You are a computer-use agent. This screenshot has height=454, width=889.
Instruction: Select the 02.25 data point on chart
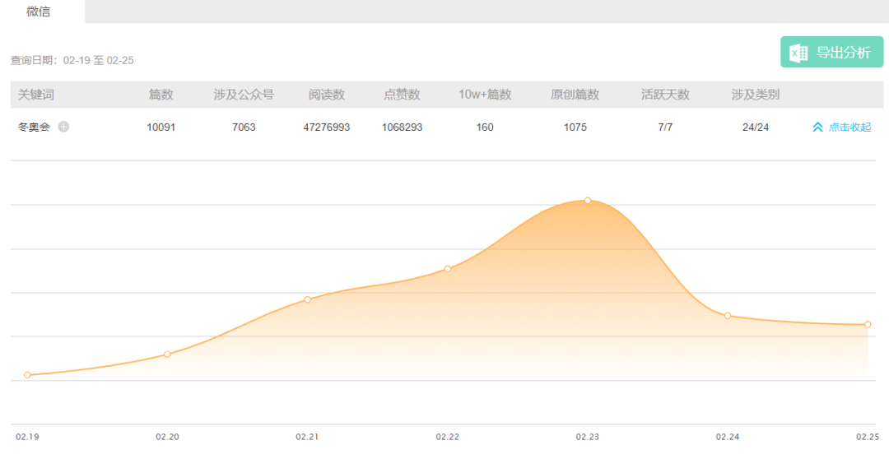point(868,325)
